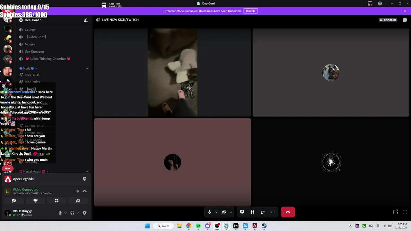Viewport: 411px width, 231px height.
Task: Select the top-right participant tile
Action: click(331, 73)
